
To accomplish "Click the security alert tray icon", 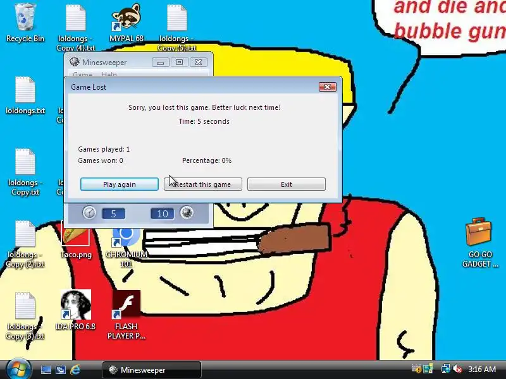I will point(416,369).
